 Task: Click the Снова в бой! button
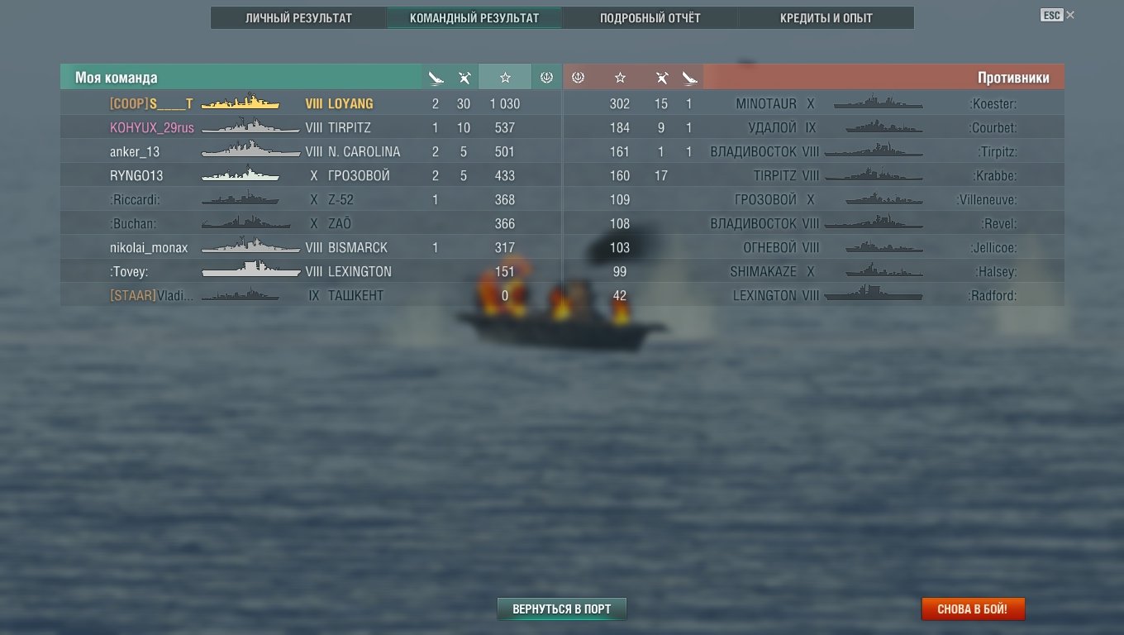[973, 609]
